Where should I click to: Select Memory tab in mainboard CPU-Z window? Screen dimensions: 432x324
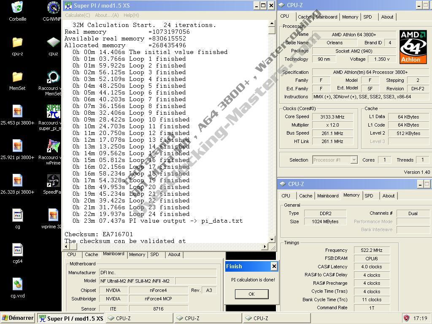point(137,254)
